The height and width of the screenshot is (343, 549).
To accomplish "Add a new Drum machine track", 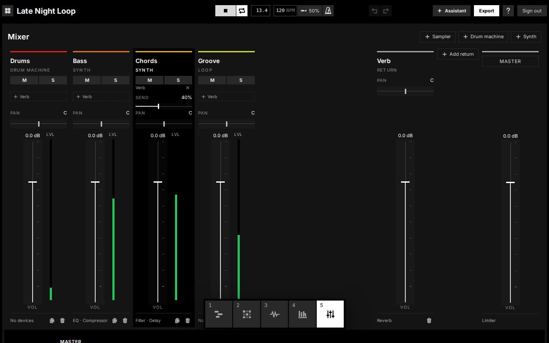I will pos(483,36).
